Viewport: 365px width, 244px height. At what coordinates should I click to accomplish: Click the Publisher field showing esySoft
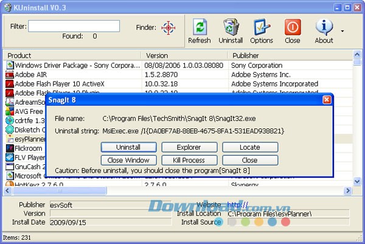(x=111, y=205)
